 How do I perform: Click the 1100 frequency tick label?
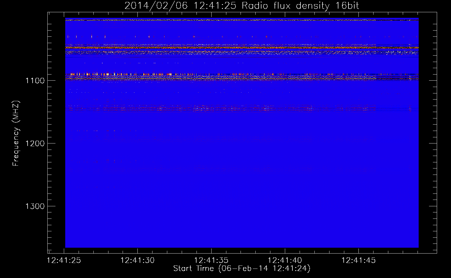[x=35, y=81]
